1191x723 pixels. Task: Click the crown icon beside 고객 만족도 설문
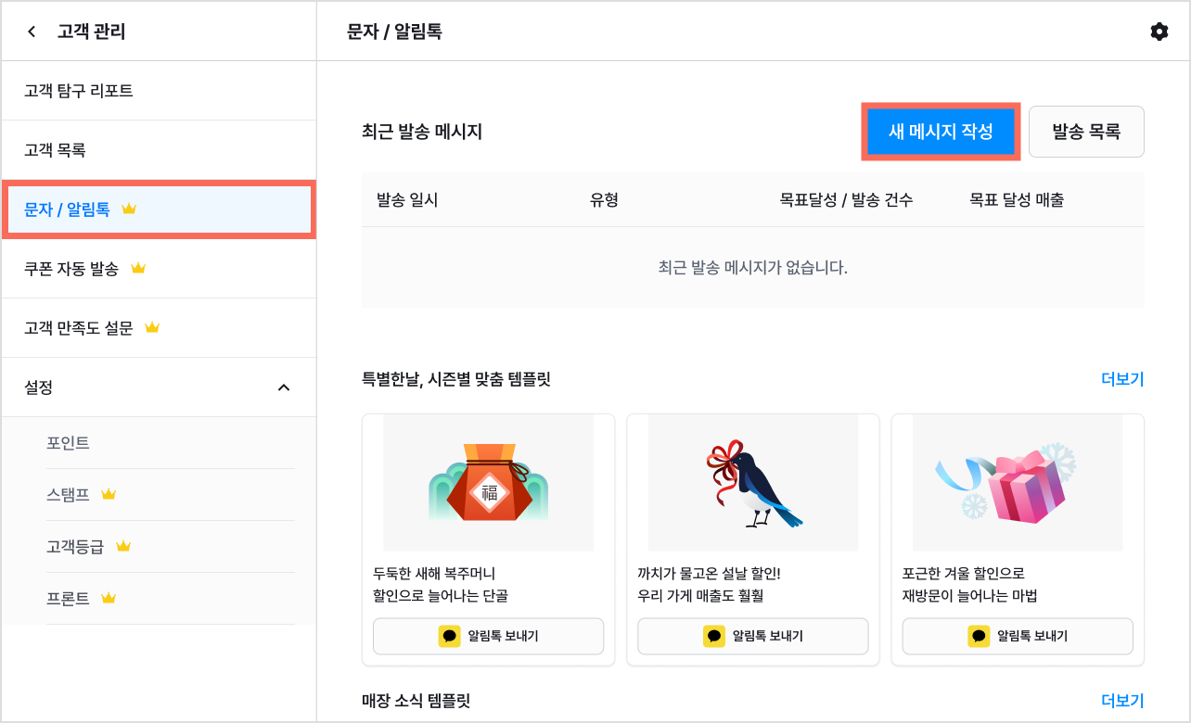pyautogui.click(x=153, y=327)
